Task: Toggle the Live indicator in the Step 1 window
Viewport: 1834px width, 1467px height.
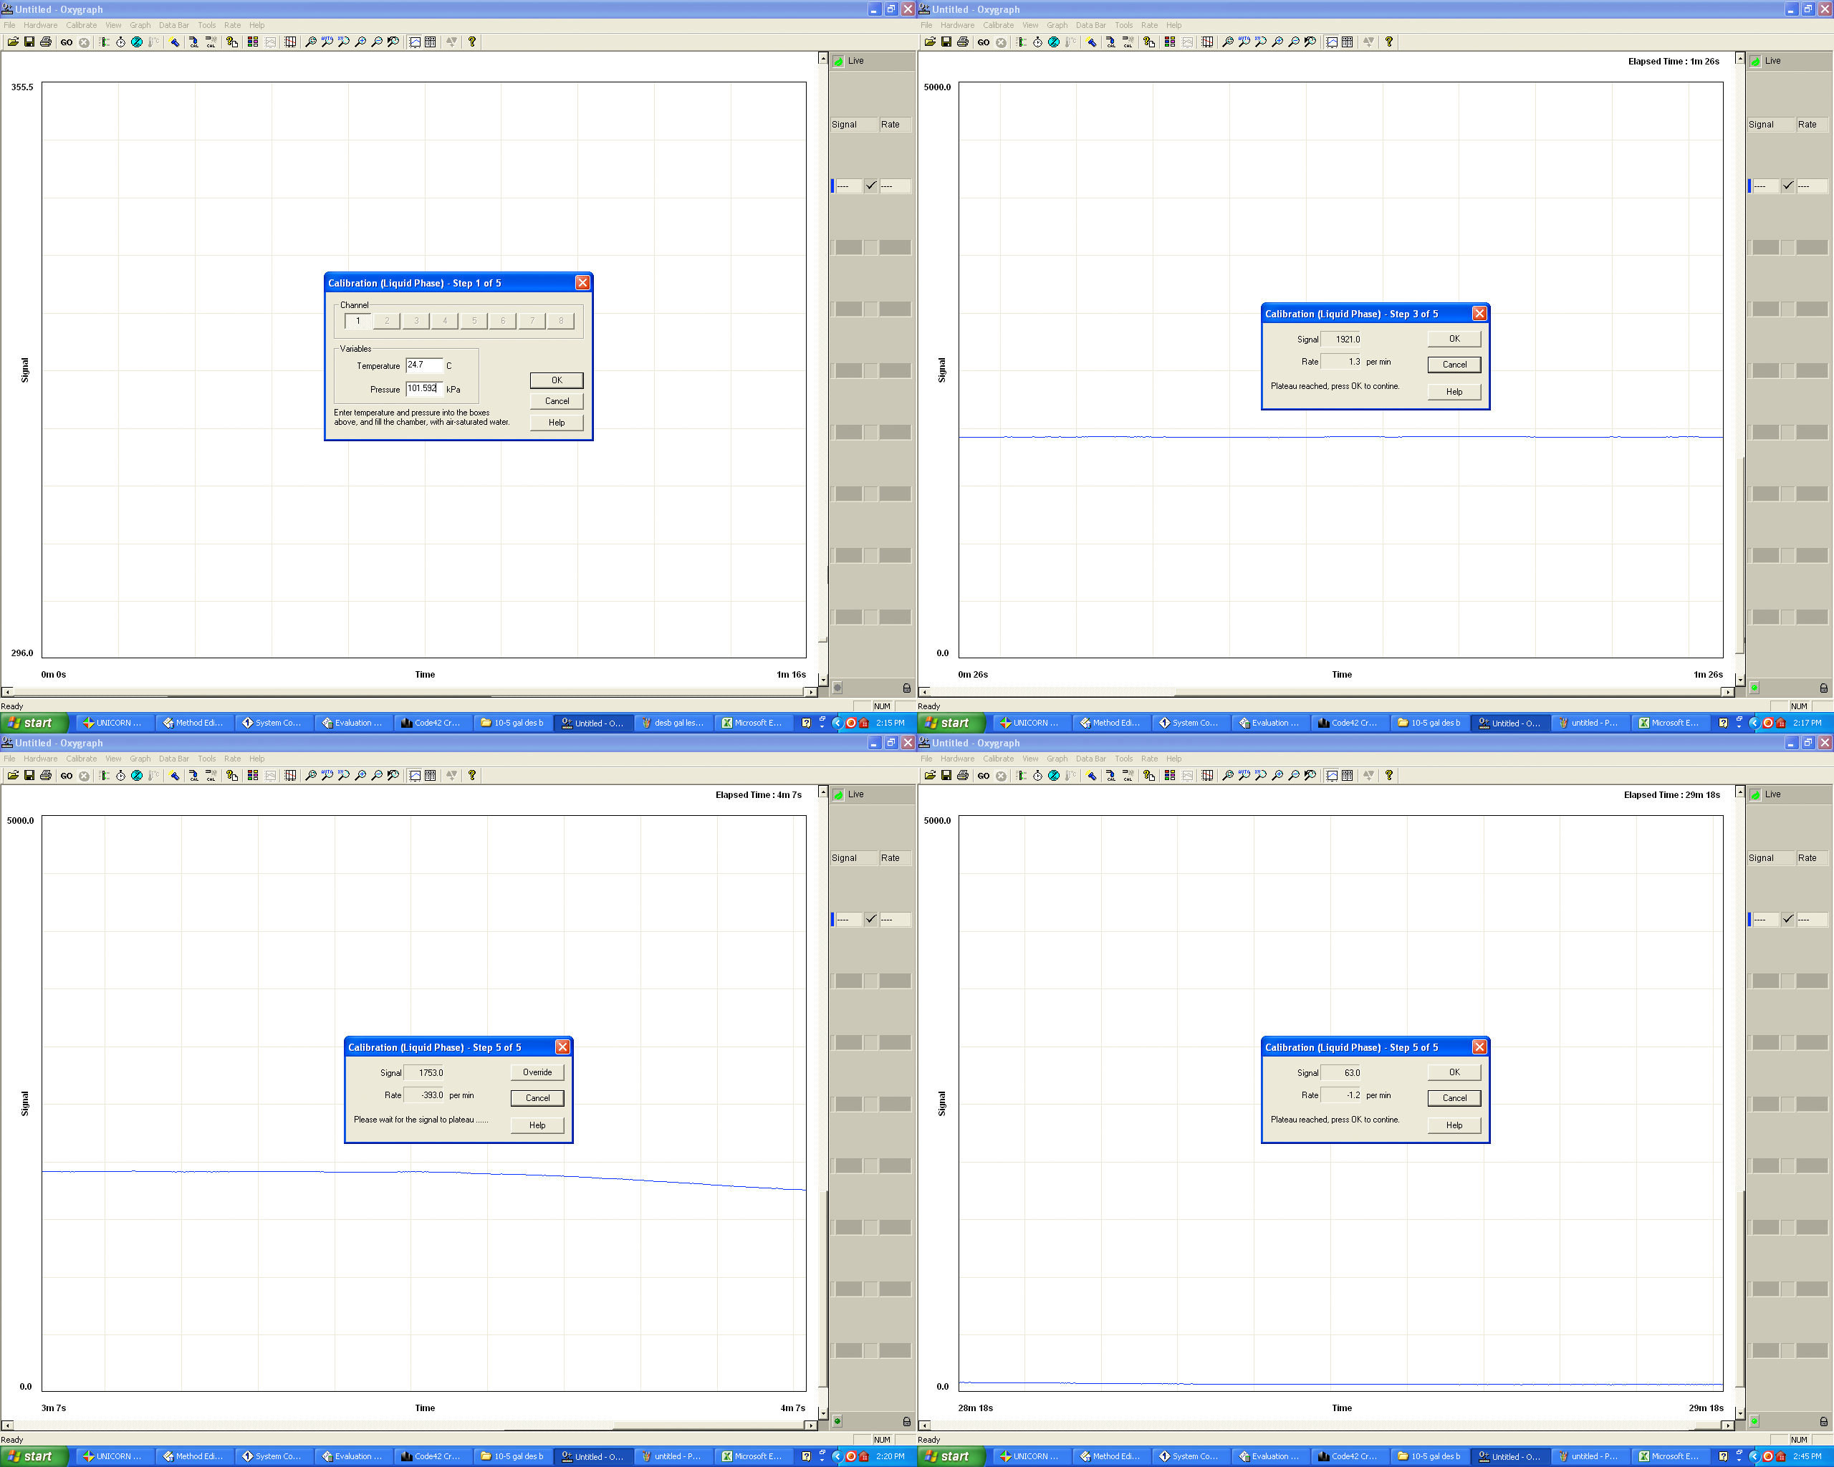Action: pyautogui.click(x=839, y=61)
